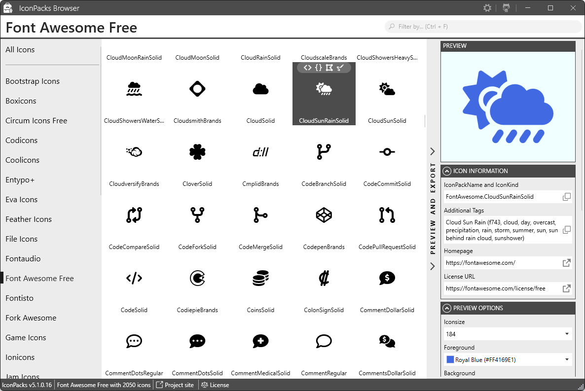Image resolution: width=585 pixels, height=391 pixels.
Task: Collapse the ICON INFORMATION section
Action: (446, 171)
